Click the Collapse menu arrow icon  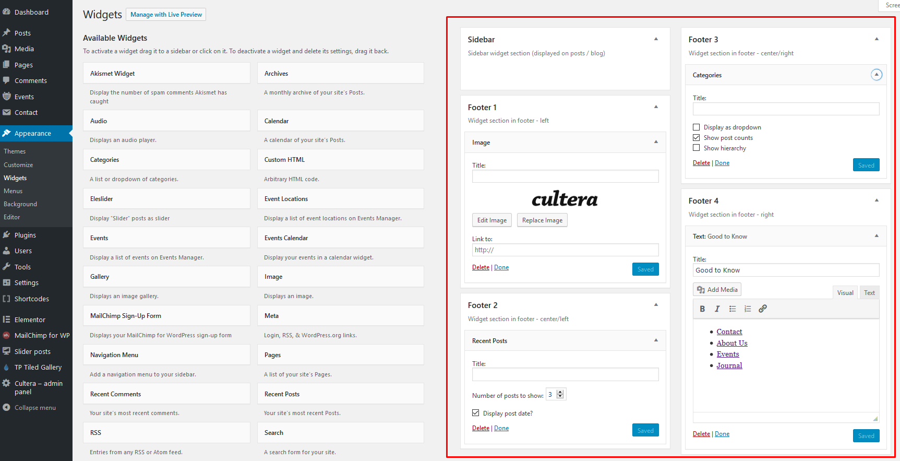pos(7,408)
